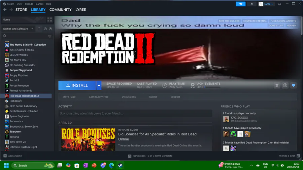Open OneNote from taskbar
The width and height of the screenshot is (303, 170).
coord(86,165)
